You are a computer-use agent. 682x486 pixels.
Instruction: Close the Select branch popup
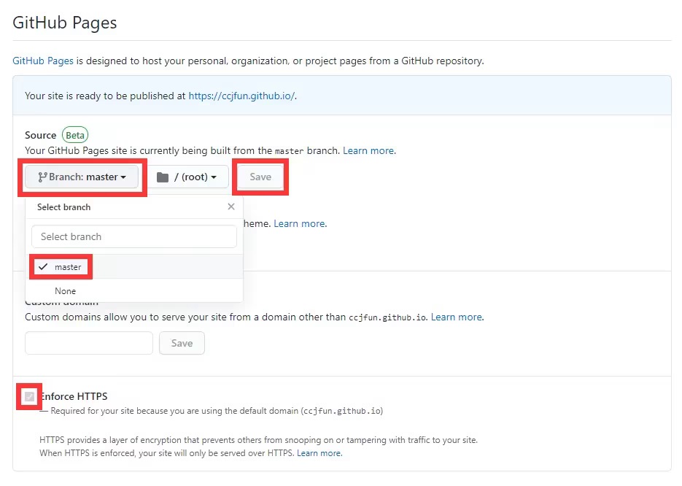pyautogui.click(x=231, y=207)
